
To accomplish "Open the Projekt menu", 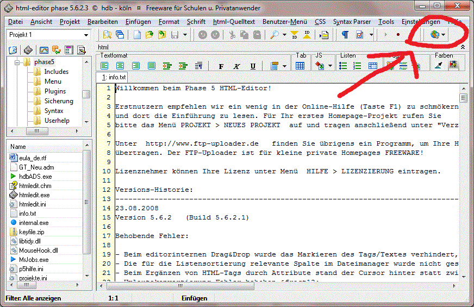I will 70,22.
